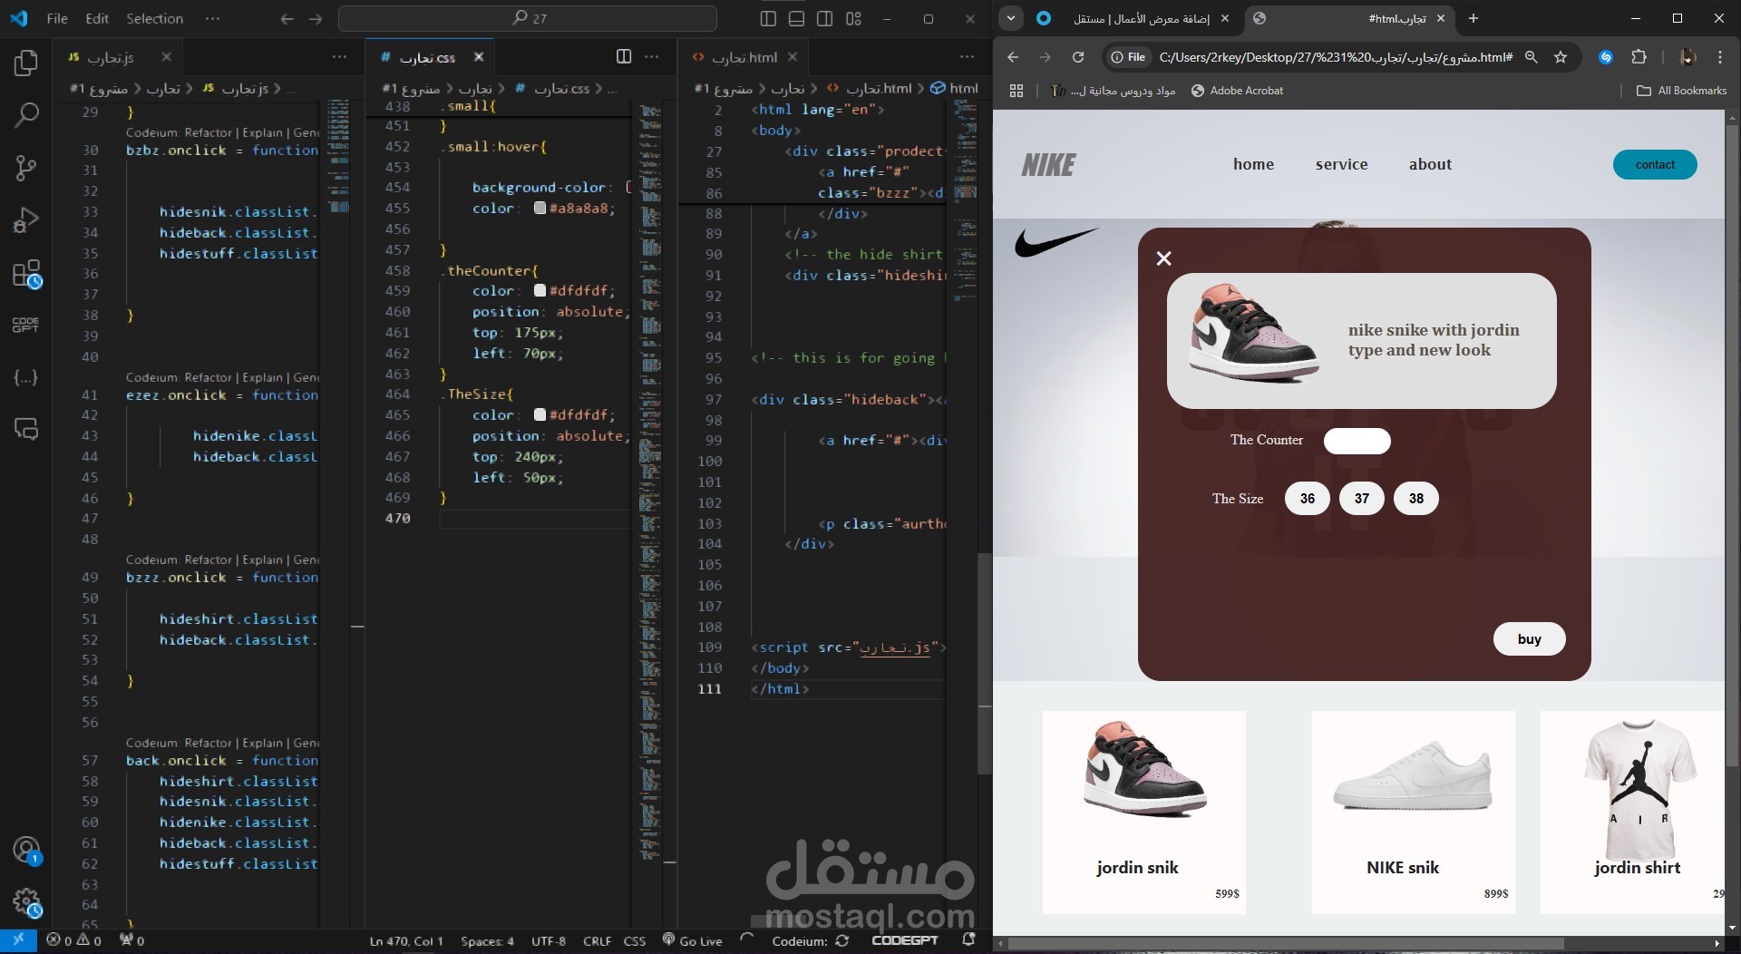
Task: Open the Extensions view
Action: tap(26, 273)
